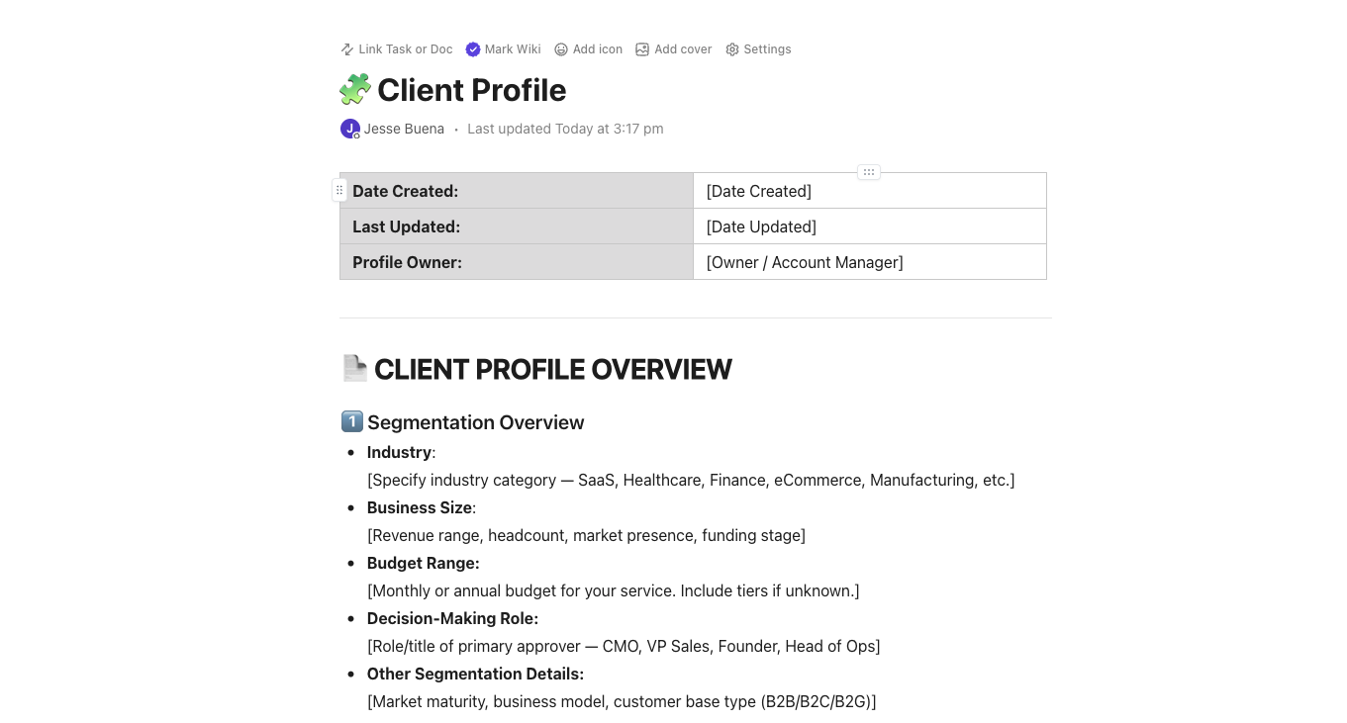
Task: Click the Last Updated label cell
Action: click(407, 226)
